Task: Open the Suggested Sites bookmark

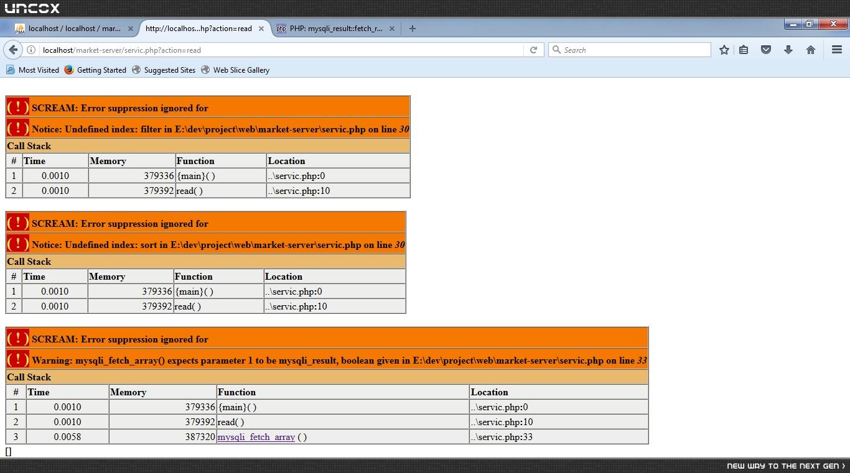Action: click(164, 70)
